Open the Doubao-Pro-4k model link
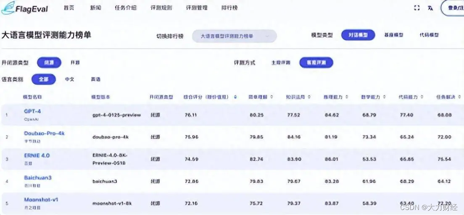The width and height of the screenshot is (464, 215). 44,134
